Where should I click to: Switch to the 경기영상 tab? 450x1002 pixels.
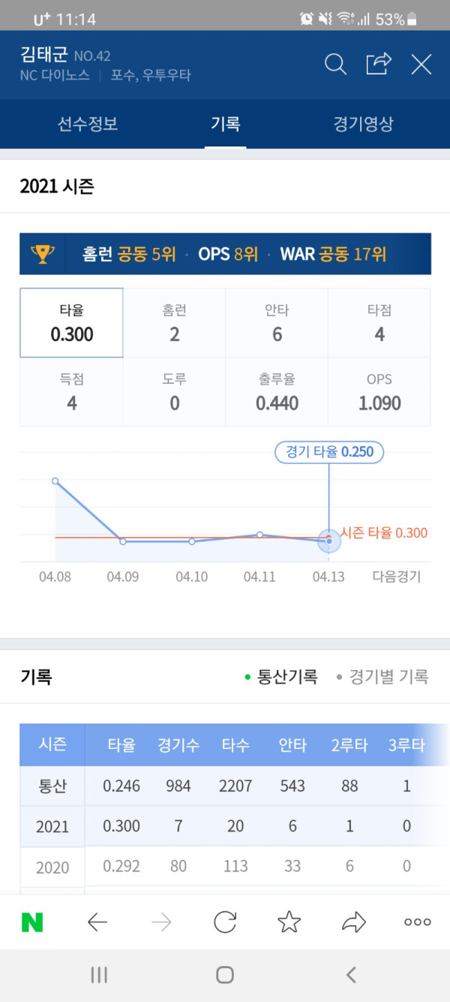pyautogui.click(x=363, y=124)
